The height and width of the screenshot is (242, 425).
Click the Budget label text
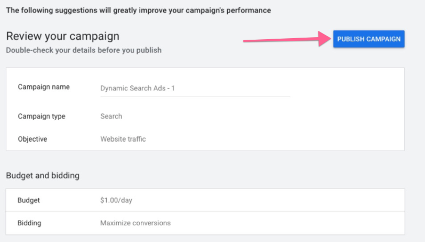[29, 200]
